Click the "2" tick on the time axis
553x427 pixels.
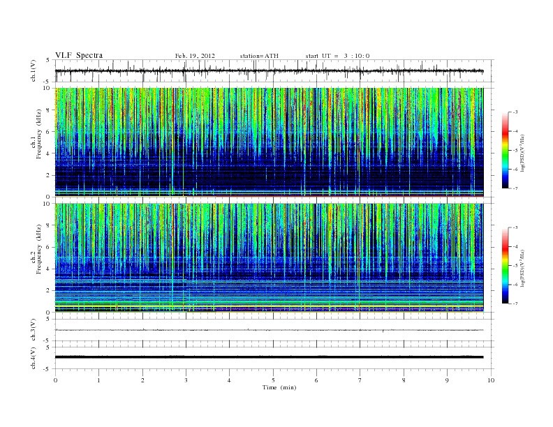(x=142, y=380)
